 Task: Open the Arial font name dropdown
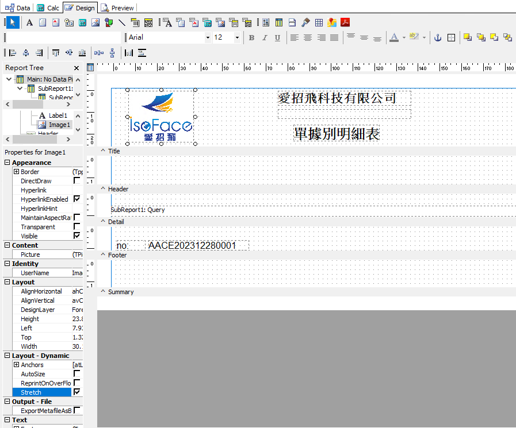208,37
